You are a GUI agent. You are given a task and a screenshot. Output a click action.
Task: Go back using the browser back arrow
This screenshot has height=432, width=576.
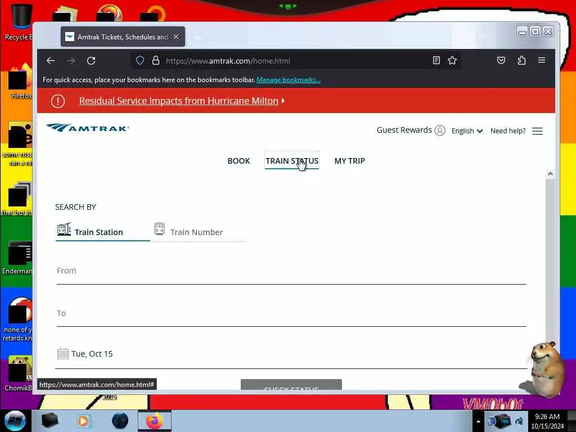51,61
